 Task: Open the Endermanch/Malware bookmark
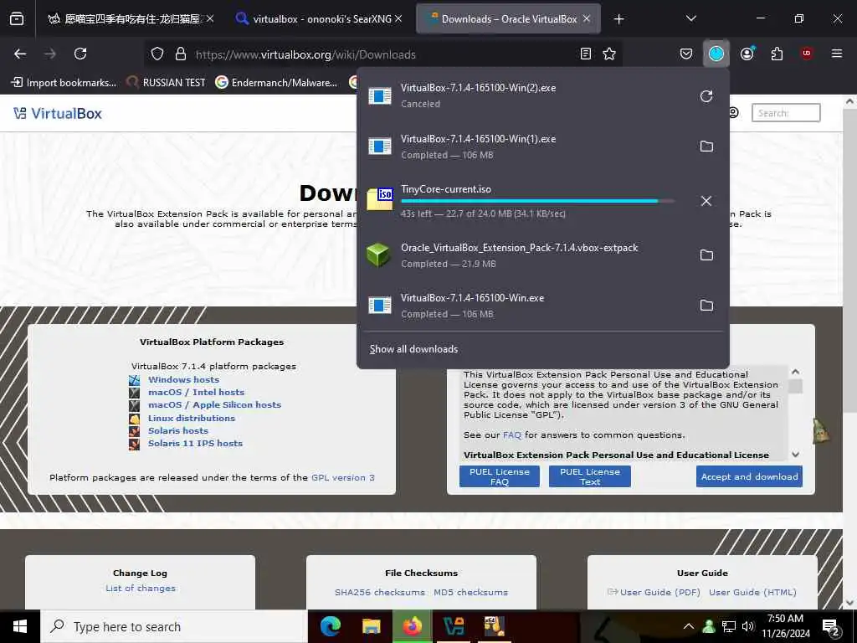click(276, 83)
